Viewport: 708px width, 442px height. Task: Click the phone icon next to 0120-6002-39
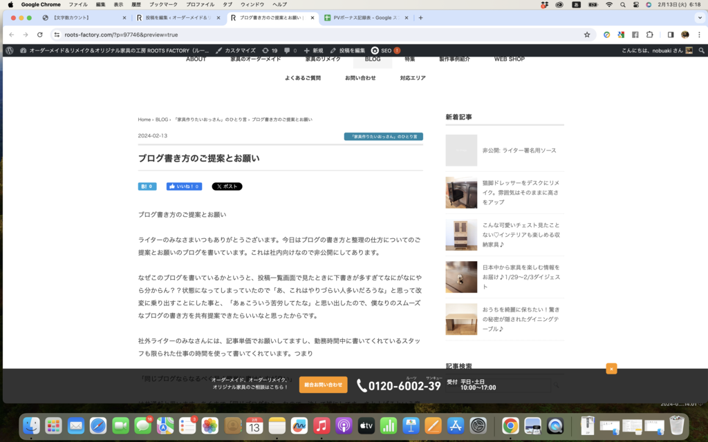click(x=362, y=385)
